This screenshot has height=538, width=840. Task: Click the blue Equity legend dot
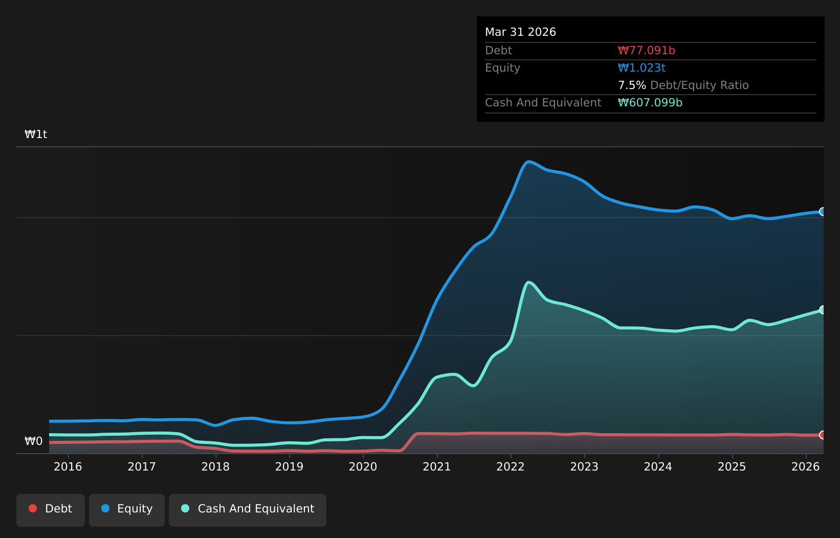[x=105, y=508]
